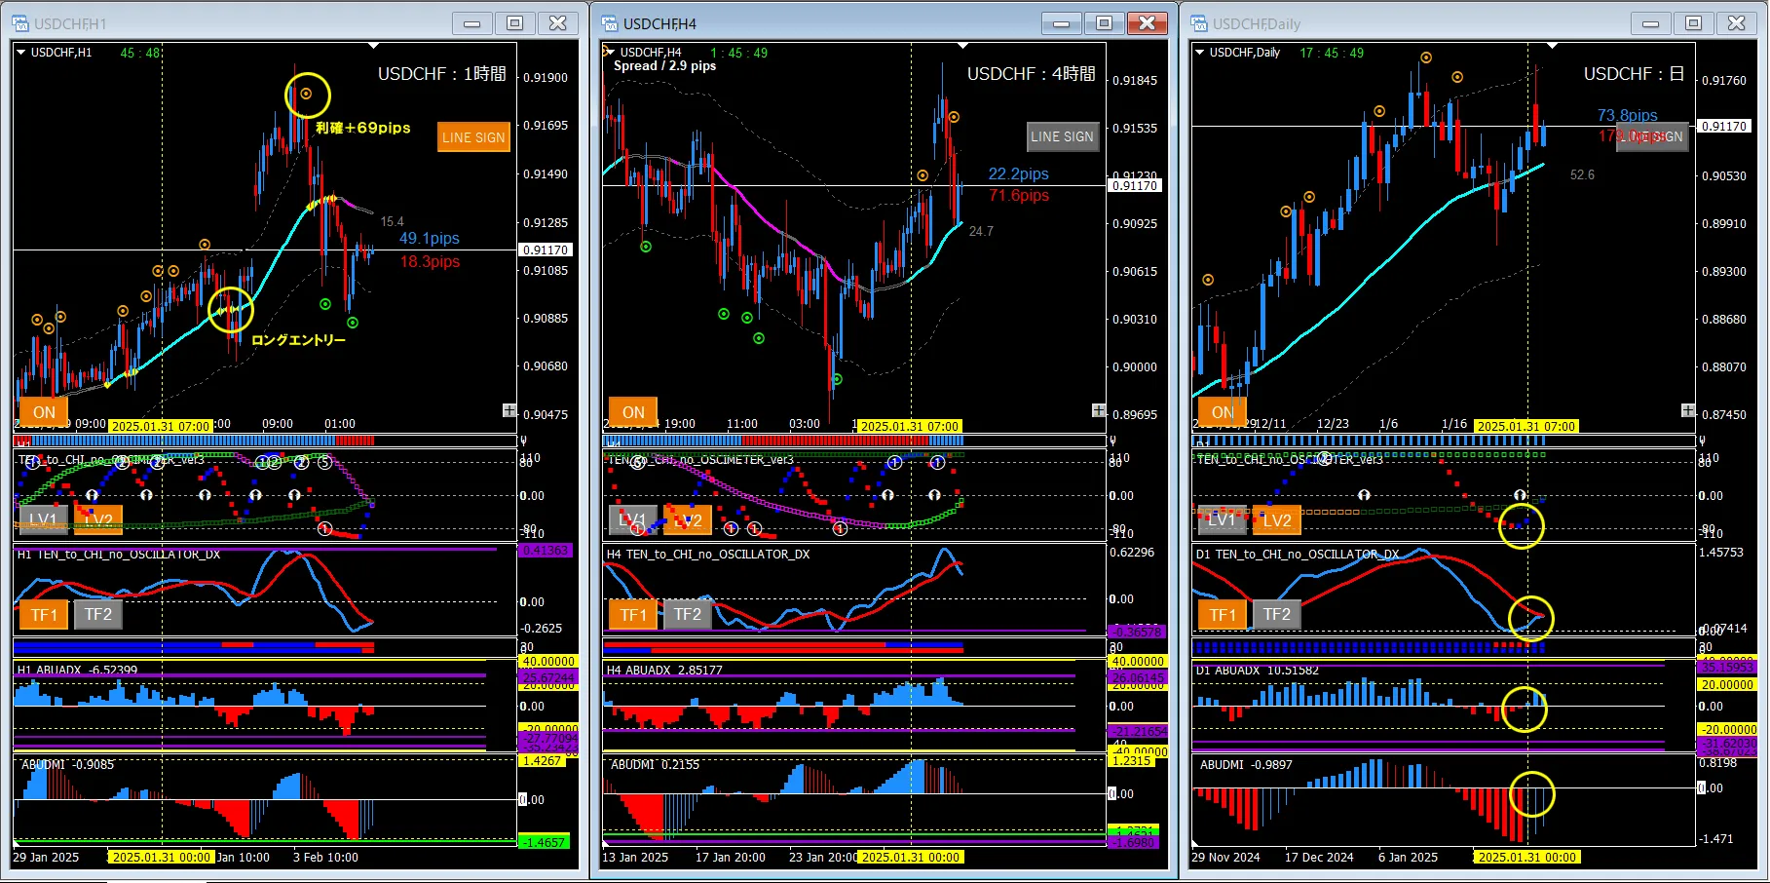1770x883 pixels.
Task: Click the 'H4 TEN_to_CHI_no_OSCILLATOR_DX' indicator label
Action: coord(708,555)
